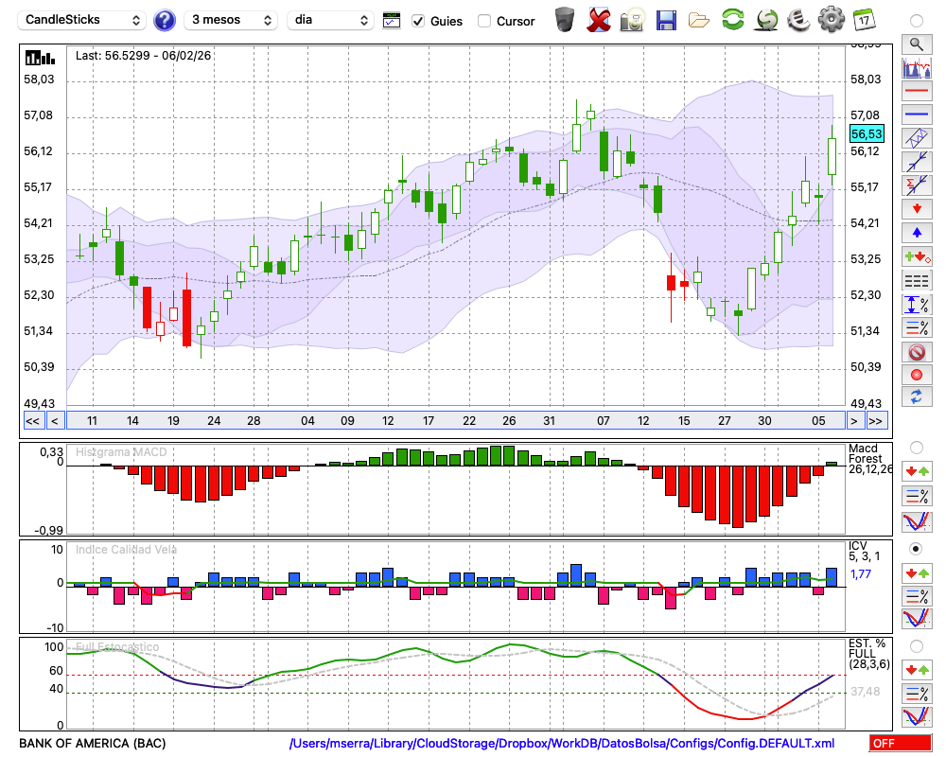Click the blue 1,77 ICV value

(861, 574)
